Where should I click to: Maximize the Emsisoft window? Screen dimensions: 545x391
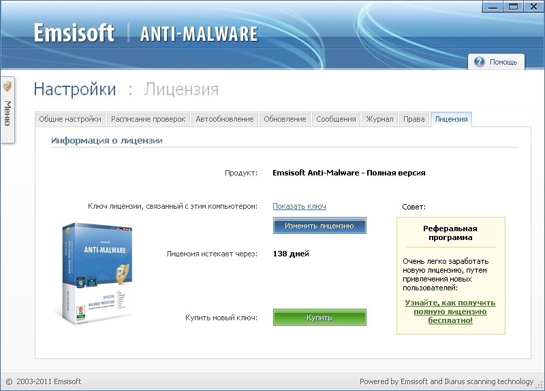(513, 6)
